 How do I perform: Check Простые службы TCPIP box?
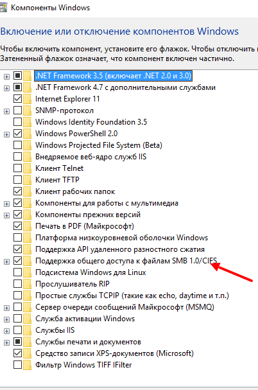(17, 296)
